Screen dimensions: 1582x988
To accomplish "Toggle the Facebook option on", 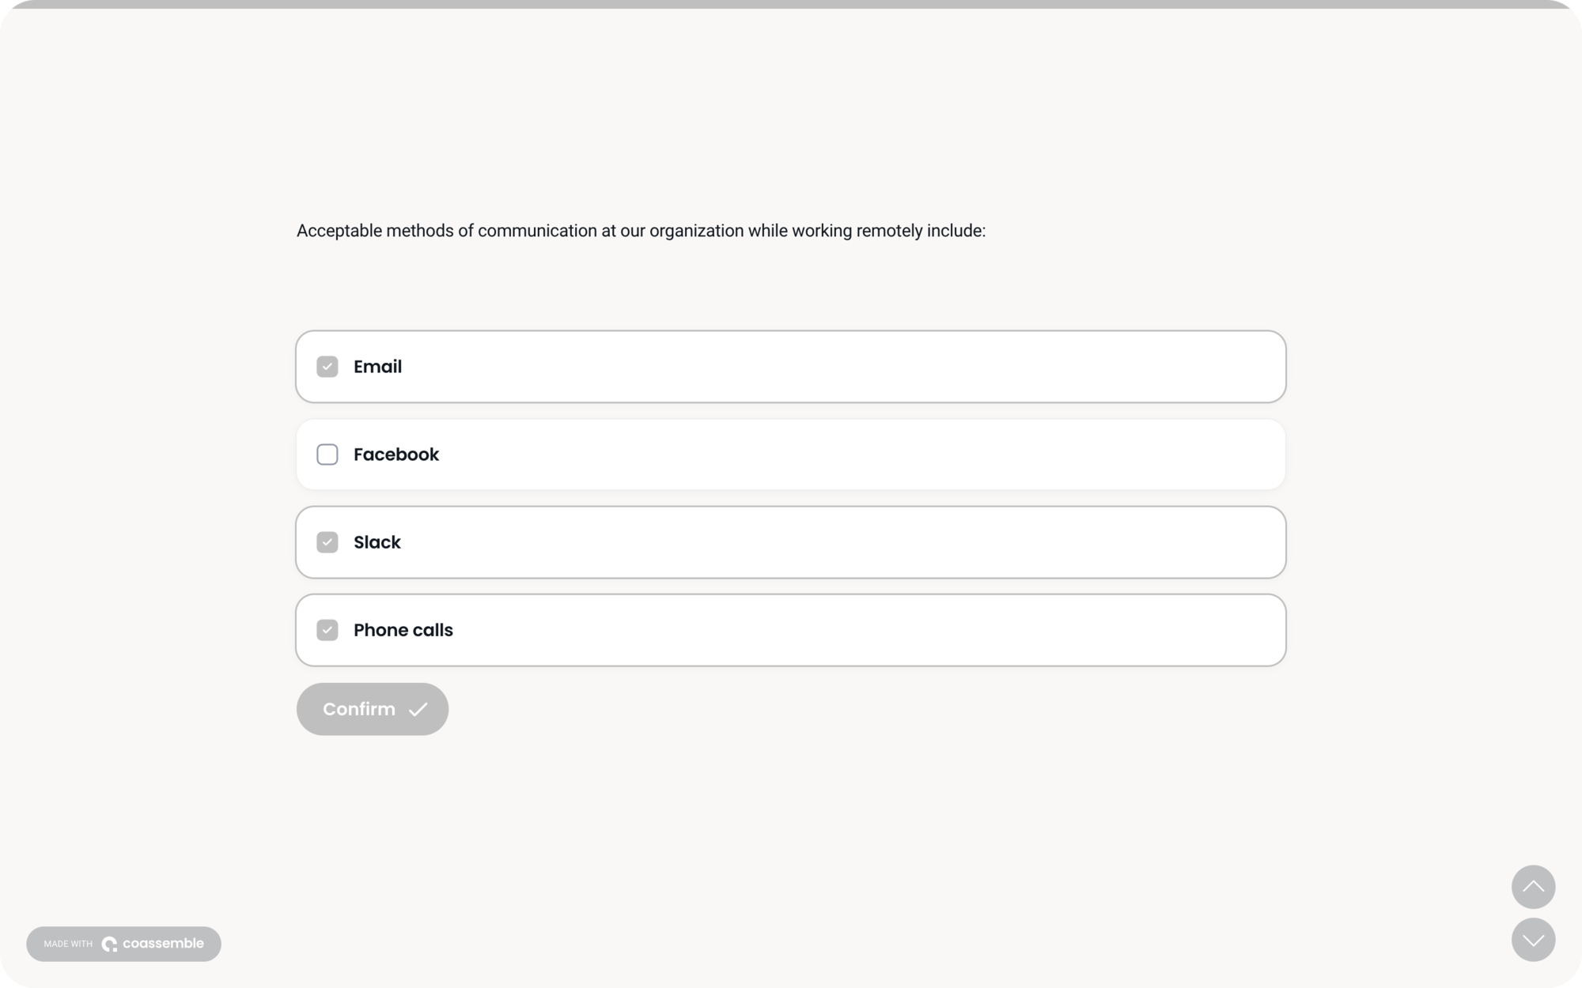I will 327,454.
